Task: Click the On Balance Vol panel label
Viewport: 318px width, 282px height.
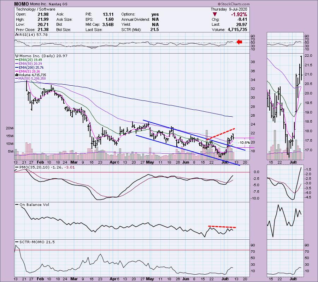Action: (x=34, y=205)
